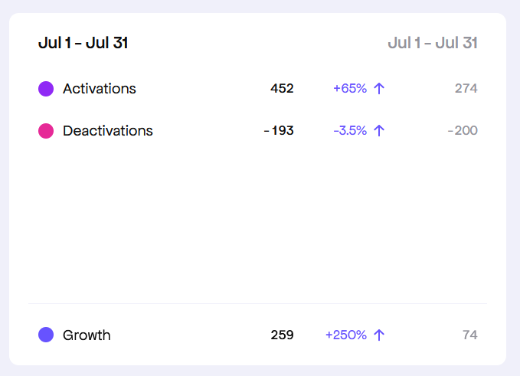Click the +250% change percentage
The height and width of the screenshot is (376, 520).
(x=346, y=335)
